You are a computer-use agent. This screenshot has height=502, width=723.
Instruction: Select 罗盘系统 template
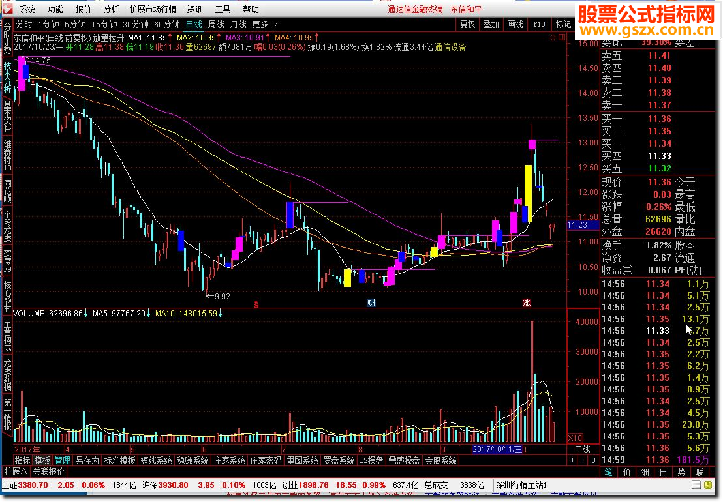point(339,460)
